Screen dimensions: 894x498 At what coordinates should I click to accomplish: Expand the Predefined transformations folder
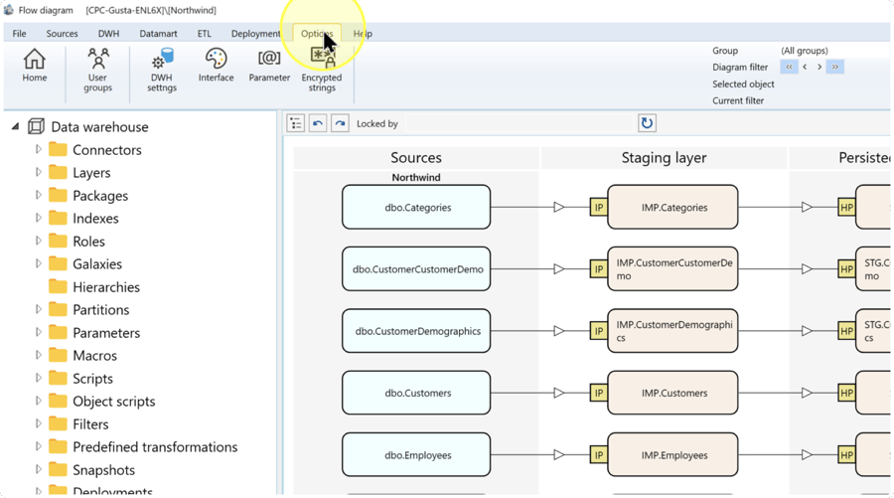(x=38, y=446)
